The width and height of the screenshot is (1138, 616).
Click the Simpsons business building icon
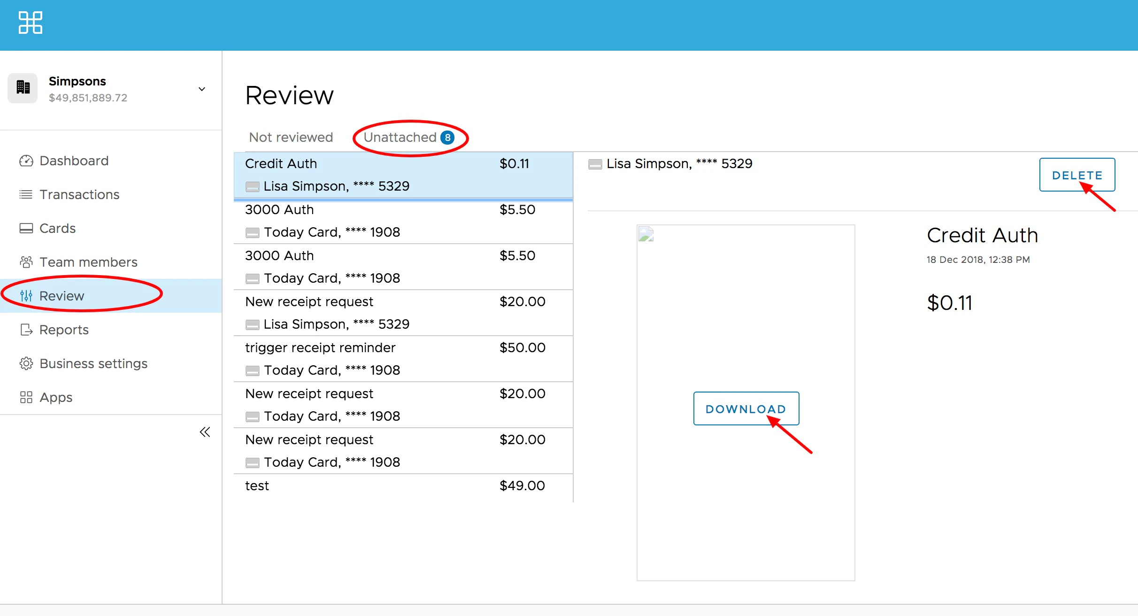(x=23, y=88)
